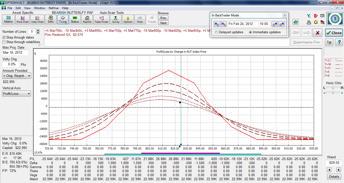Image resolution: width=344 pixels, height=183 pixels.
Task: Open the OpScan tool
Action: pyautogui.click(x=128, y=19)
